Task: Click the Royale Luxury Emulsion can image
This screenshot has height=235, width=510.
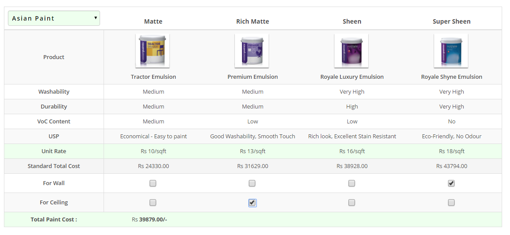Action: (x=351, y=51)
